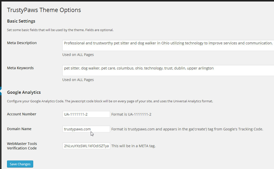Click the TrustyPaws Theme Options heading
Image resolution: width=274 pixels, height=169 pixels.
(x=44, y=10)
